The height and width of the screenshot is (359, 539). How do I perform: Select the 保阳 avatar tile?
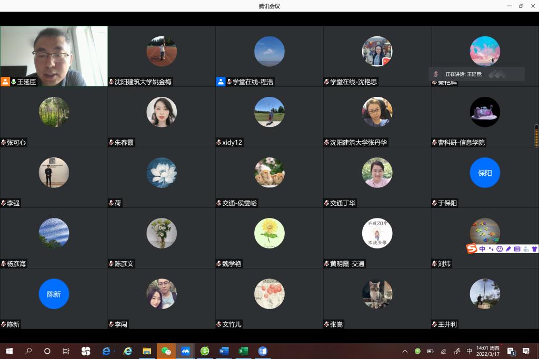[x=485, y=173]
